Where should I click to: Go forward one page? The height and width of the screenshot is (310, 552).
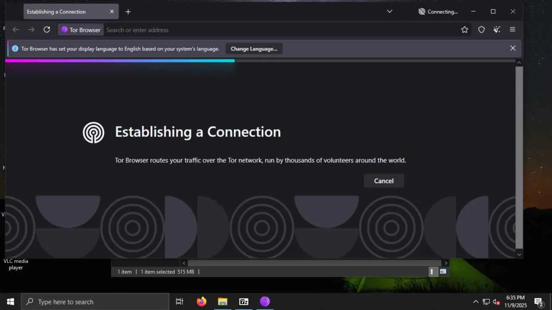click(x=31, y=30)
